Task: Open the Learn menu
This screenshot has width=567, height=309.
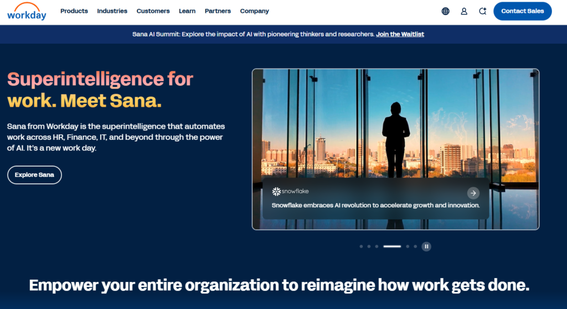Action: pos(187,11)
